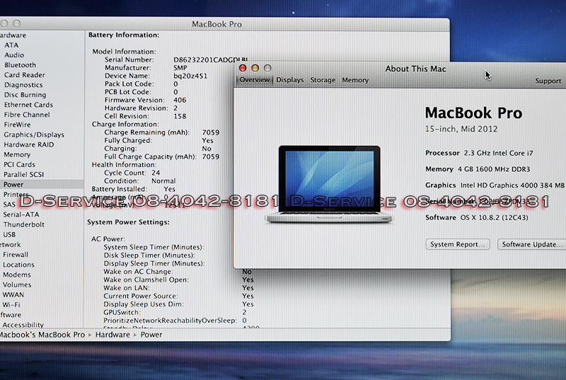
Task: Click Power in the path bar
Action: [x=151, y=335]
